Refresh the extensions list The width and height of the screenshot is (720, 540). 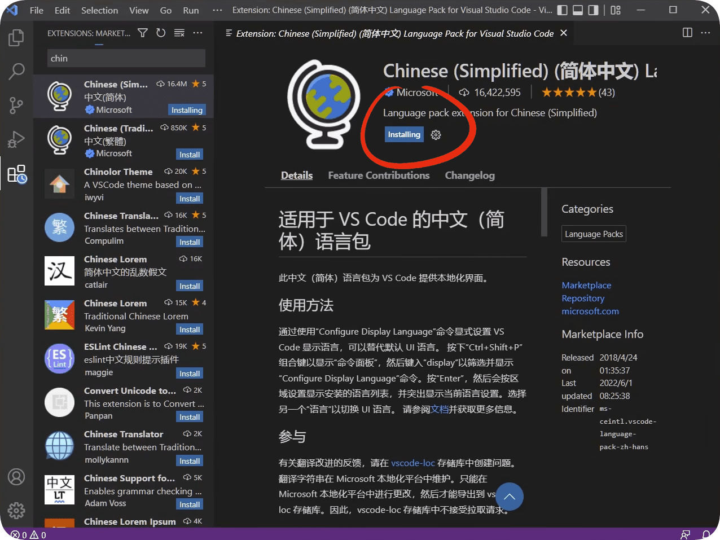tap(161, 33)
